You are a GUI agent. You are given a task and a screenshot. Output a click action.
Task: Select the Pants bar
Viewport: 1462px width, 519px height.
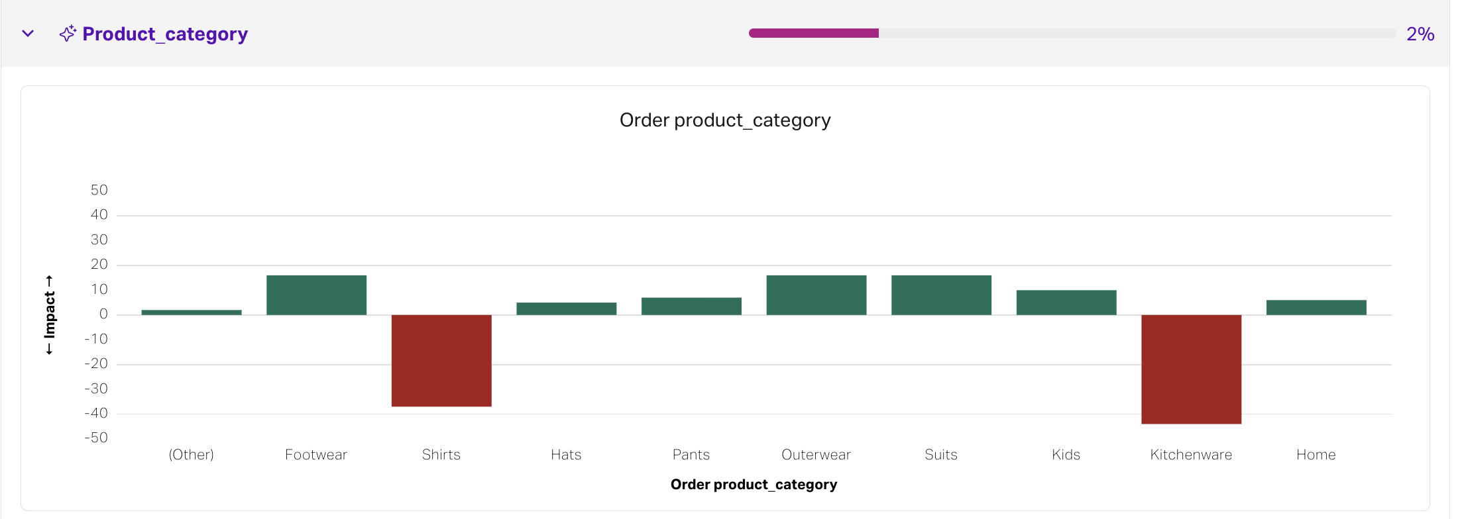[x=691, y=306]
